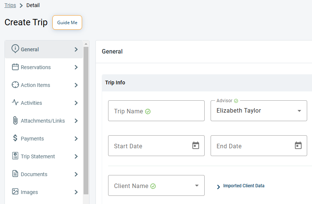This screenshot has height=204, width=312.
Task: Click the Reservations calendar icon
Action: click(x=15, y=67)
